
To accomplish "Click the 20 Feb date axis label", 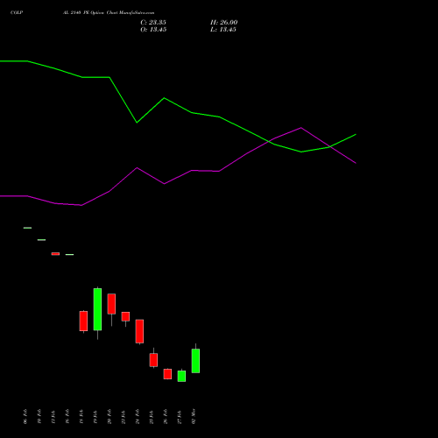I will (109, 416).
